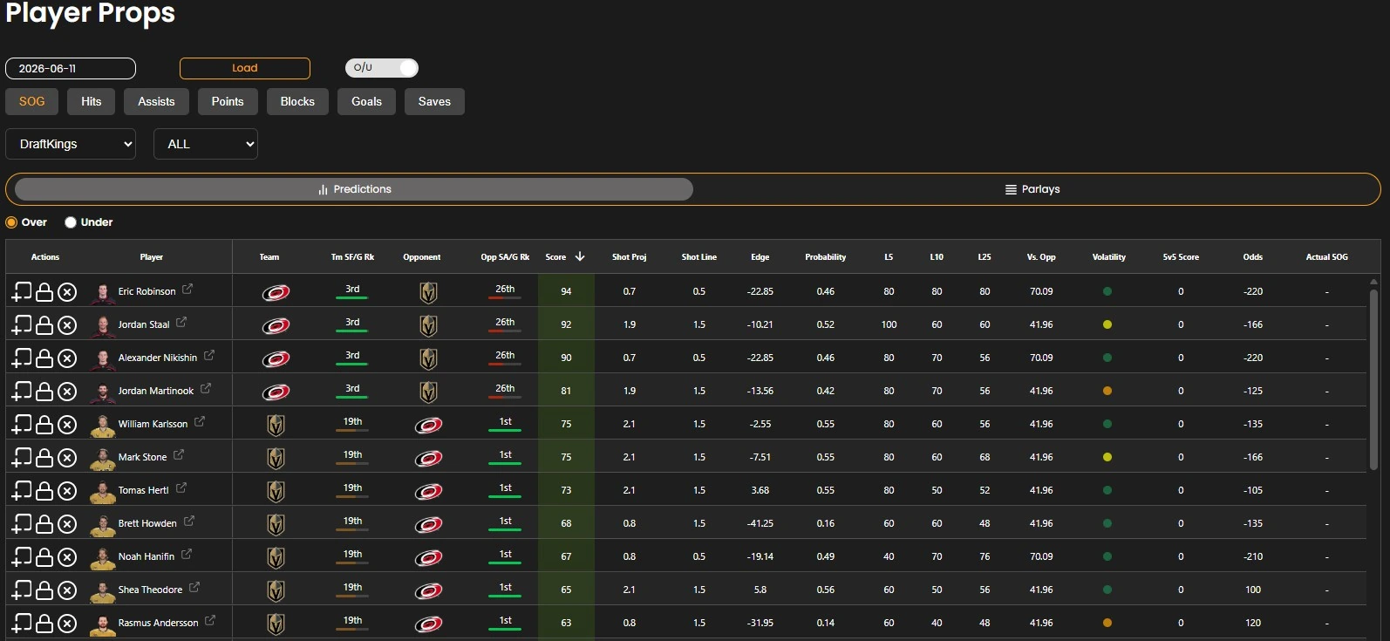This screenshot has width=1390, height=641.
Task: Switch to the Blocks stat tab
Action: point(297,101)
